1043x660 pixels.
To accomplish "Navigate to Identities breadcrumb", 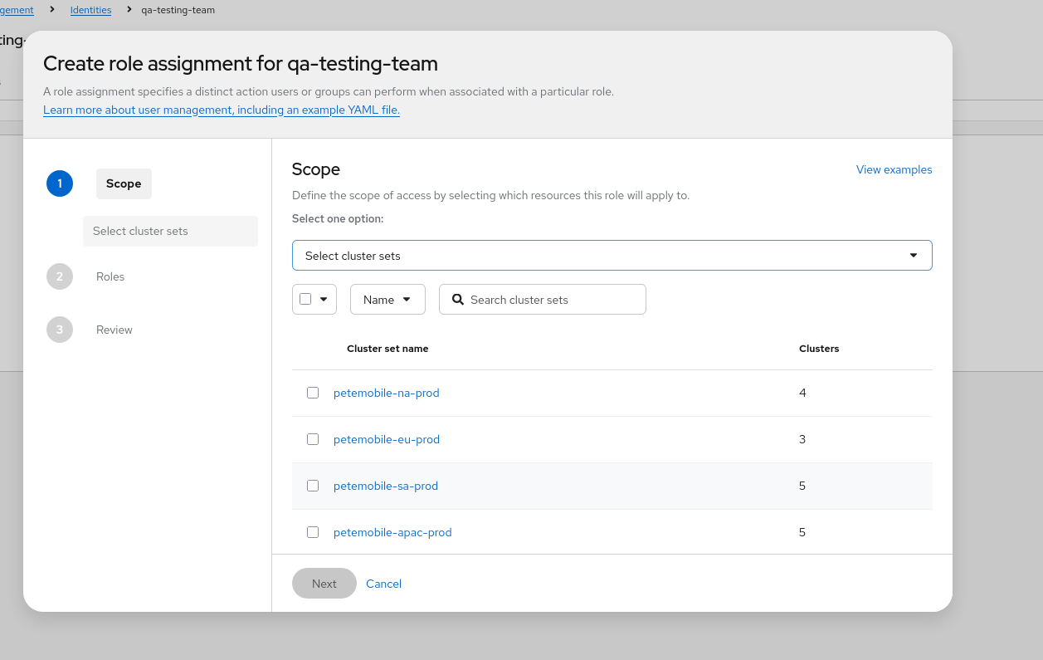I will click(x=90, y=10).
